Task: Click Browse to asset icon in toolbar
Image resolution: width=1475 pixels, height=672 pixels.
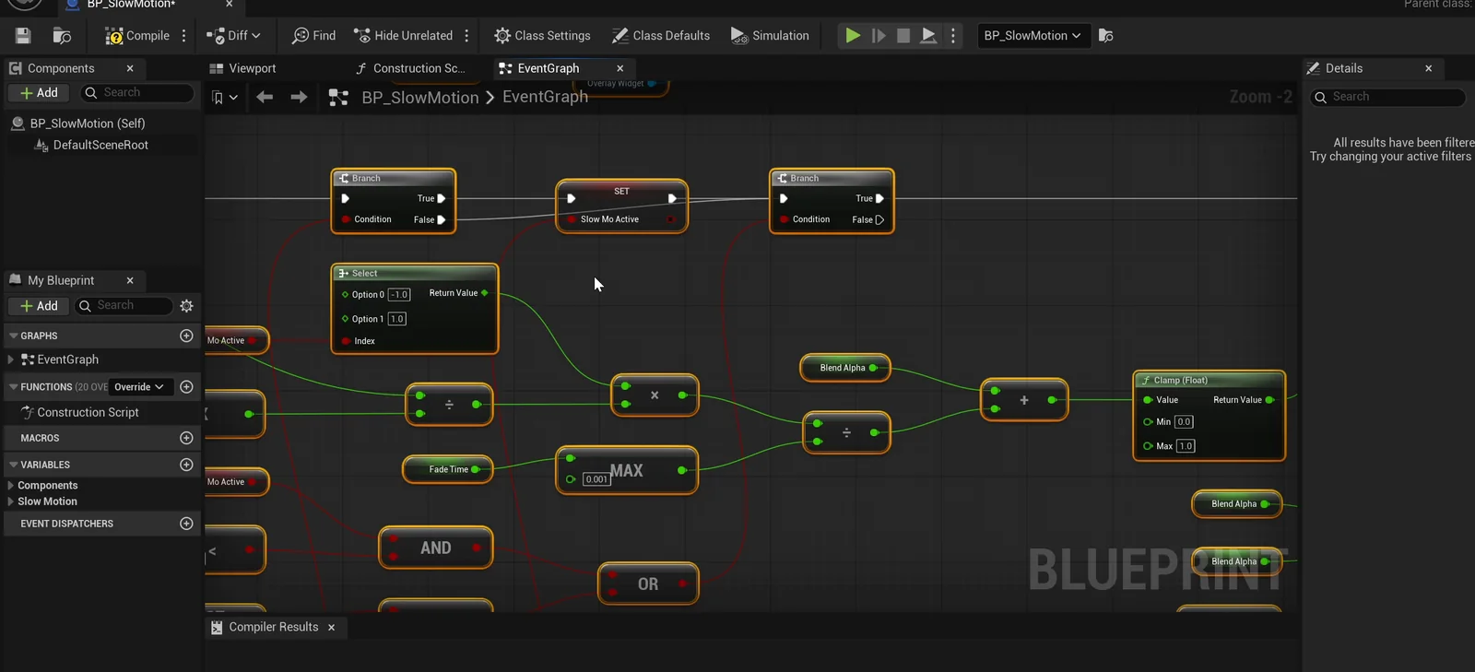Action: 62,36
